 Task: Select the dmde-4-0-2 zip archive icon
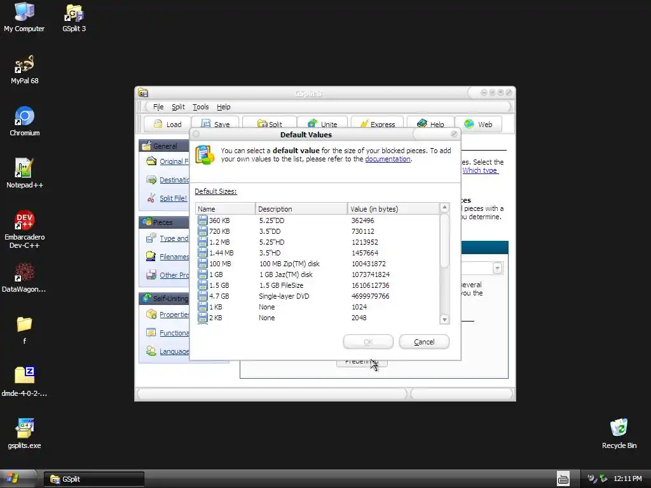click(x=25, y=381)
